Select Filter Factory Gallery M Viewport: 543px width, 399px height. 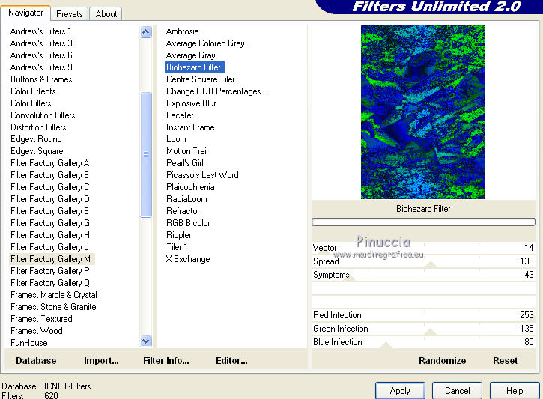[x=51, y=259]
